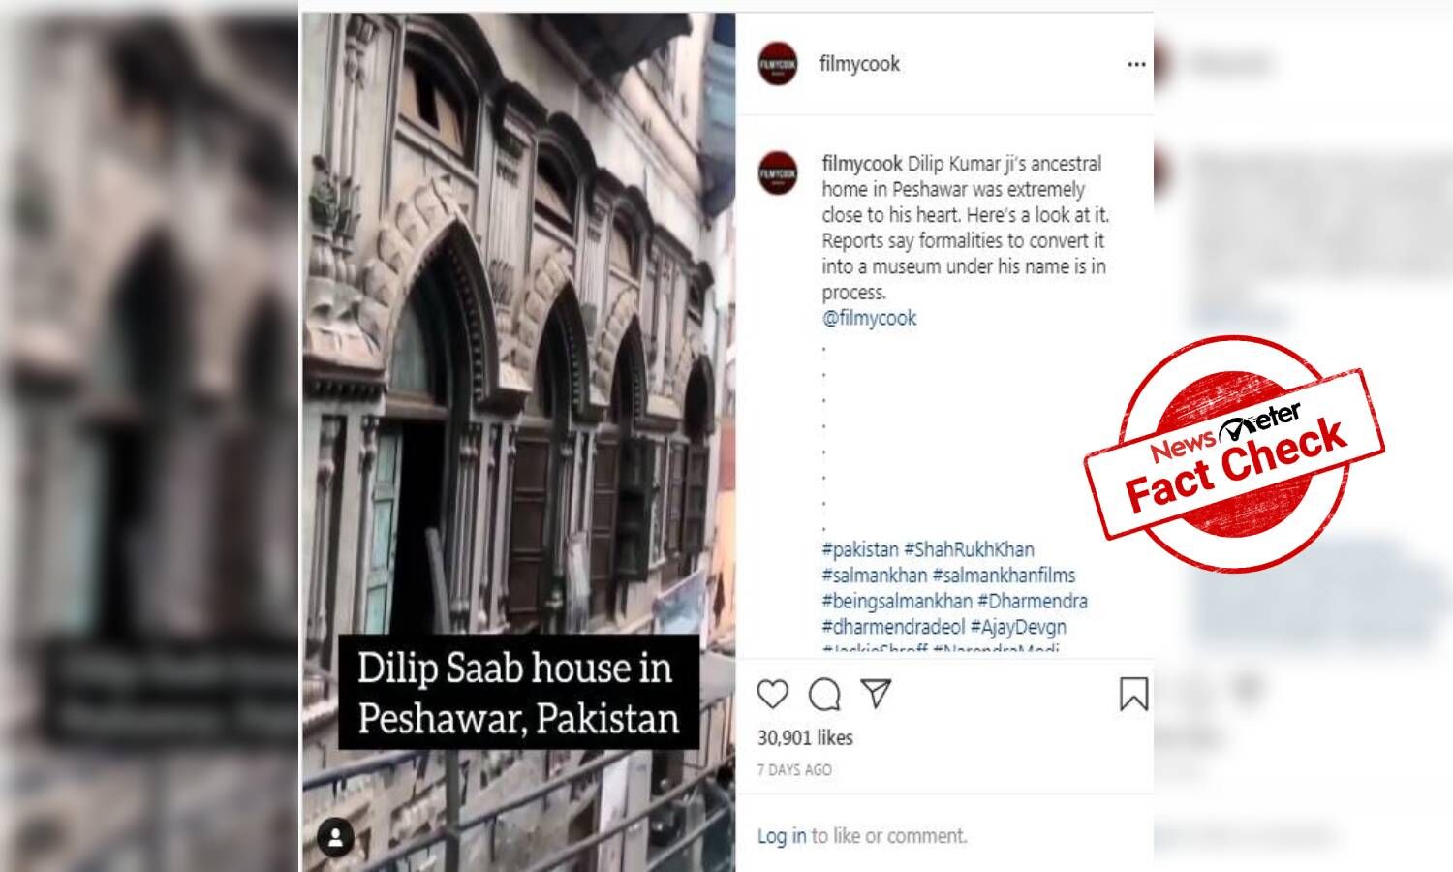Open the #pakistan hashtag
Screen dimensions: 1453x872
(860, 549)
